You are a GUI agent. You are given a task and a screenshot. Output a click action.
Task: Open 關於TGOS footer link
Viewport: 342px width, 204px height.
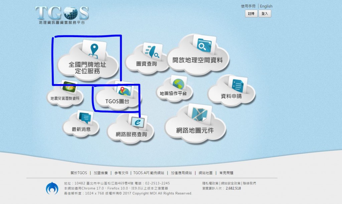[x=79, y=173]
